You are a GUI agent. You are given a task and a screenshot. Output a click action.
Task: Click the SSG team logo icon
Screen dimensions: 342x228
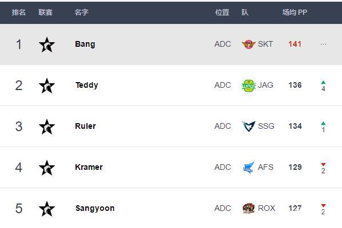click(248, 127)
